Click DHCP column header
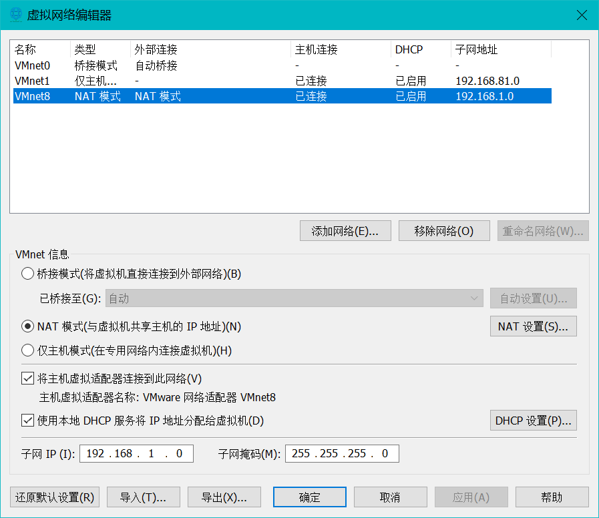The width and height of the screenshot is (599, 518). [x=421, y=49]
